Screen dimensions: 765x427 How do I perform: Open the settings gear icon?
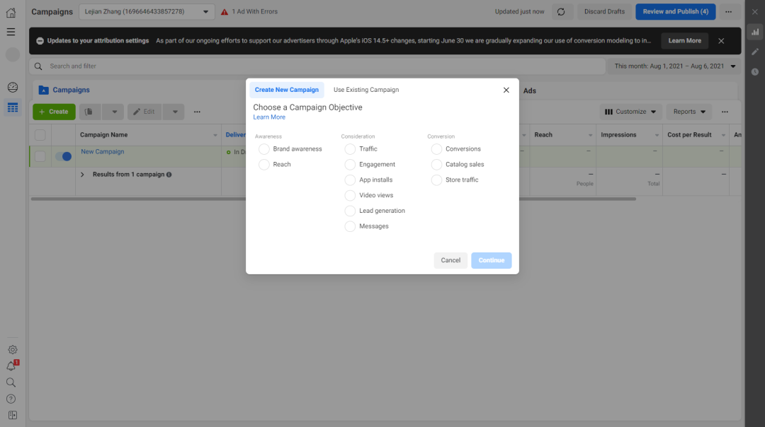(x=13, y=349)
